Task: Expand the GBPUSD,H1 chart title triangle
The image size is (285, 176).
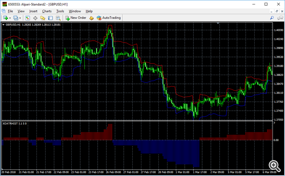Action: (x=3, y=25)
